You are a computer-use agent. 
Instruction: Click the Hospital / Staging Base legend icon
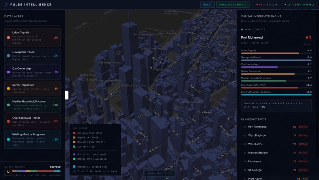click(74, 167)
